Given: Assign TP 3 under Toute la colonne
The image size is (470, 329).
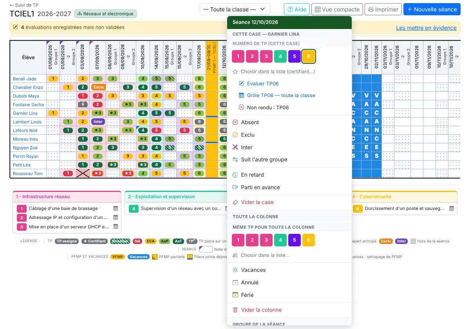Looking at the screenshot, I should coord(266,240).
